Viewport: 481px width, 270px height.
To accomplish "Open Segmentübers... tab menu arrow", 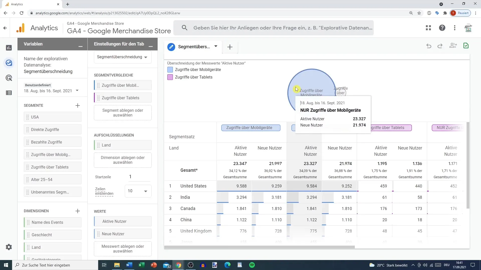I will (216, 46).
